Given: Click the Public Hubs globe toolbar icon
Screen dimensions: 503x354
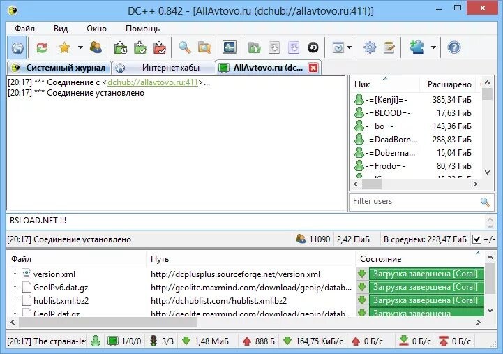Looking at the screenshot, I should 18,47.
